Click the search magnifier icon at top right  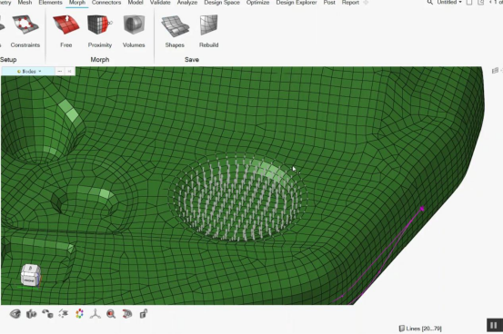(430, 2)
